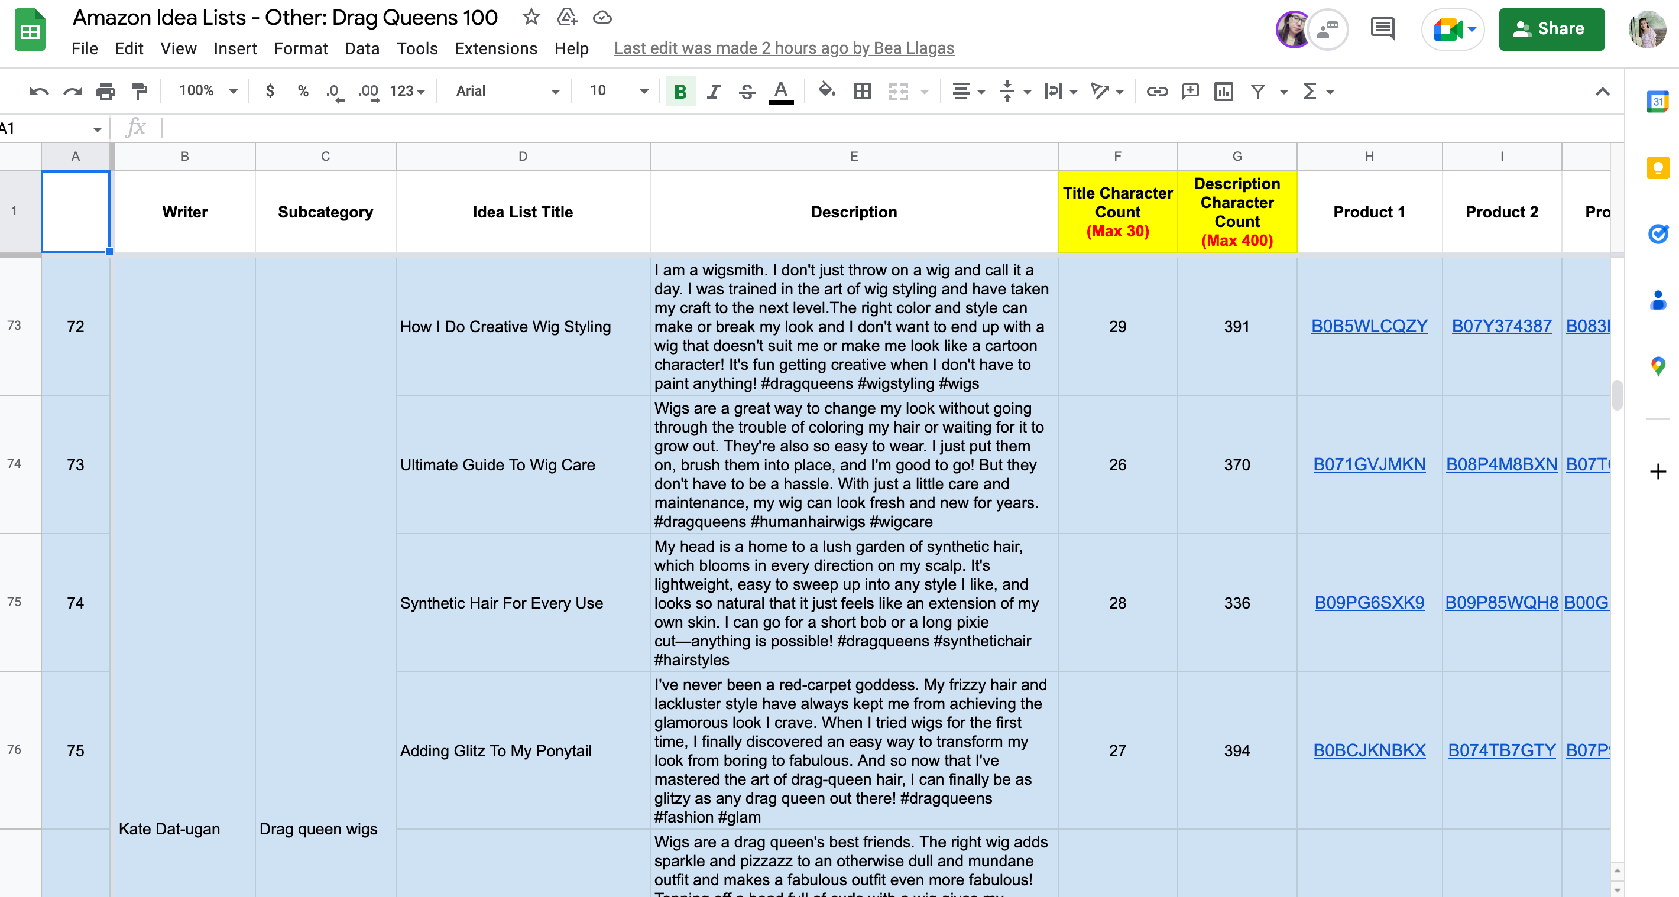Open the Data menu
This screenshot has height=897, width=1679.
(362, 49)
